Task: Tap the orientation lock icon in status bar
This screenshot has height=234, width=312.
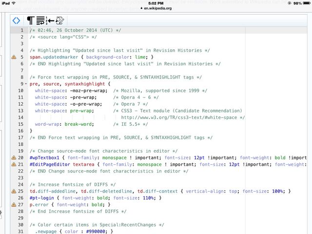Action: point(290,3)
